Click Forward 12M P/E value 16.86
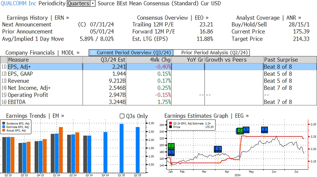This screenshot has height=177, width=317. point(206,32)
